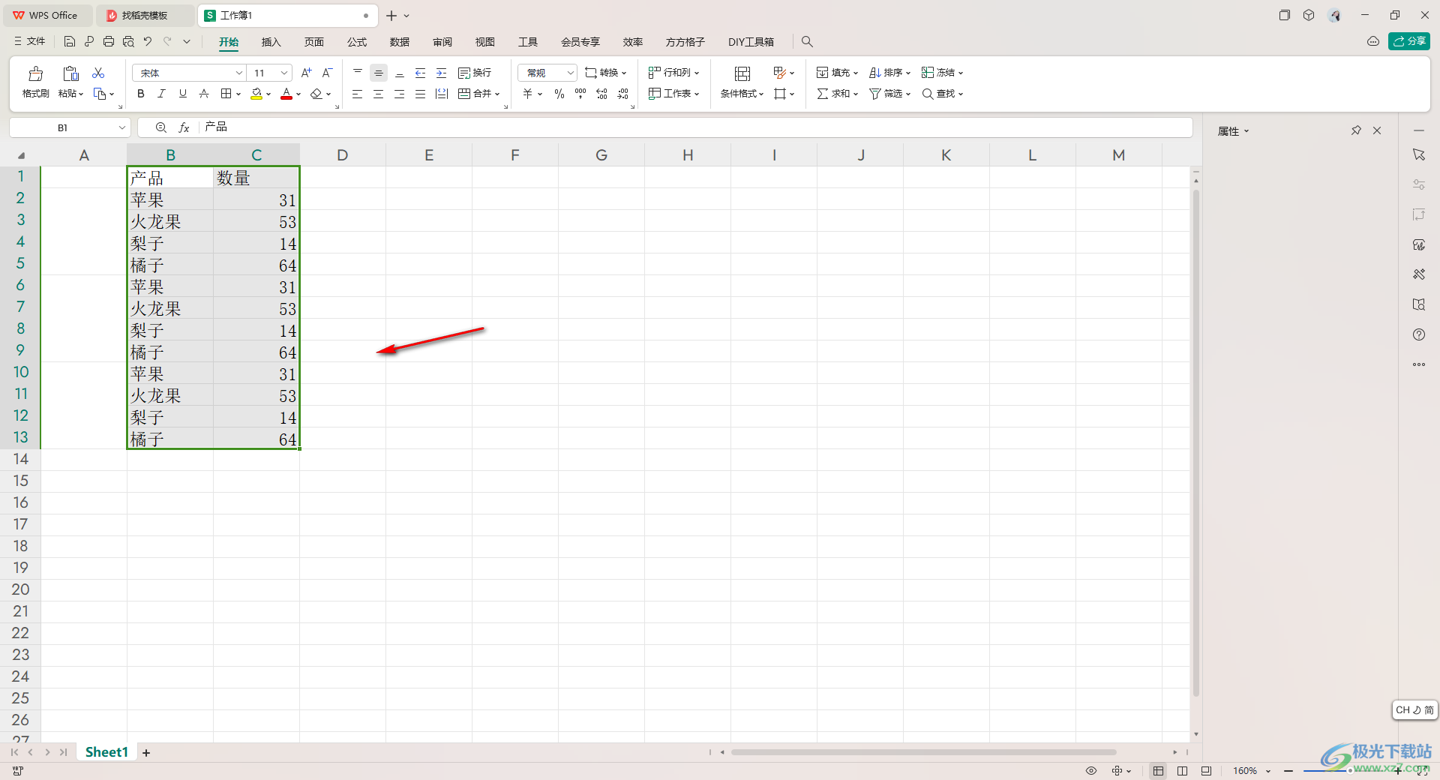Click the 分享 share button
Image resolution: width=1440 pixels, height=780 pixels.
[x=1409, y=41]
